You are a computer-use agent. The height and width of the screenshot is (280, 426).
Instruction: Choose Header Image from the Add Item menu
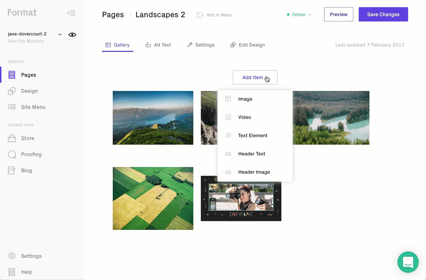click(x=255, y=172)
